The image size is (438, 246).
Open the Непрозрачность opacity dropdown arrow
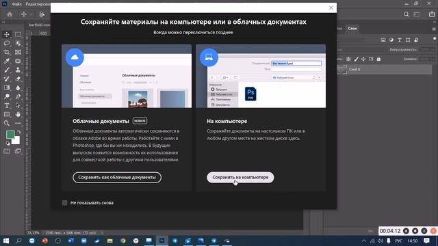(x=433, y=50)
